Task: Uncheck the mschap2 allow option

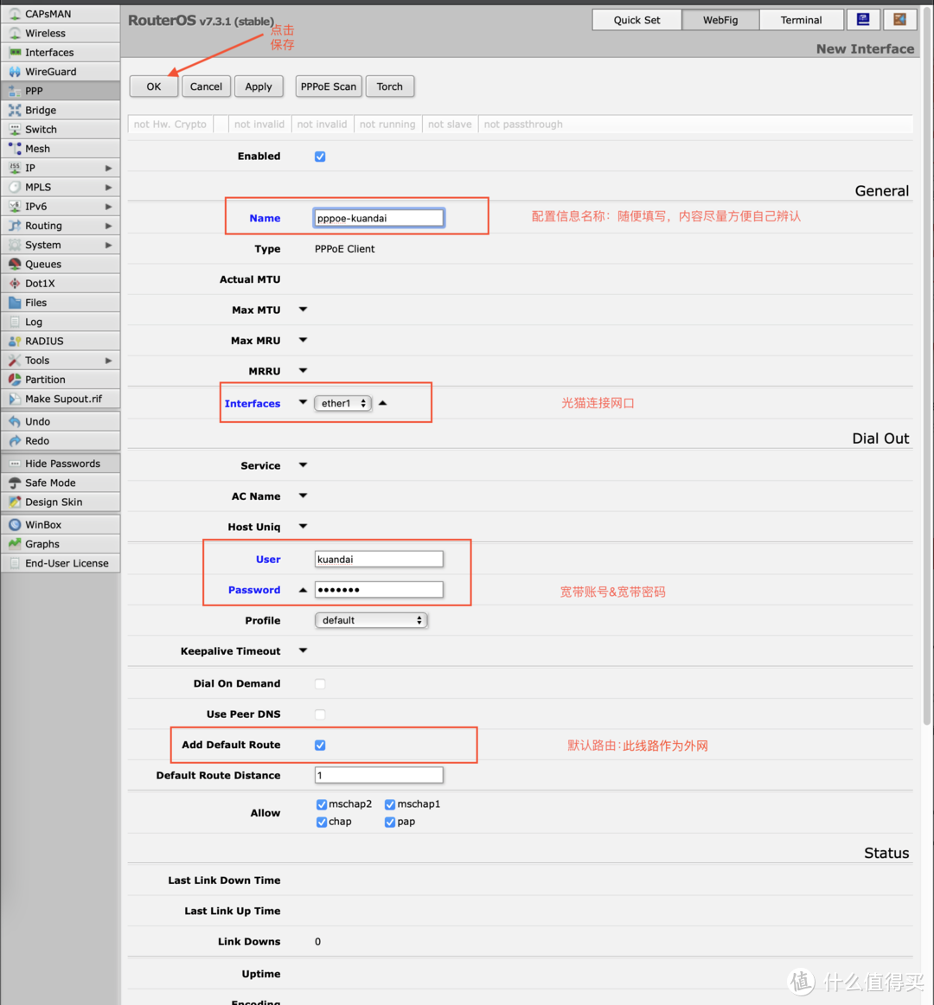Action: [322, 804]
